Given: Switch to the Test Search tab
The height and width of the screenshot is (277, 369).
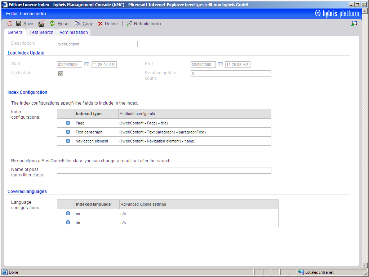Looking at the screenshot, I should (x=41, y=32).
